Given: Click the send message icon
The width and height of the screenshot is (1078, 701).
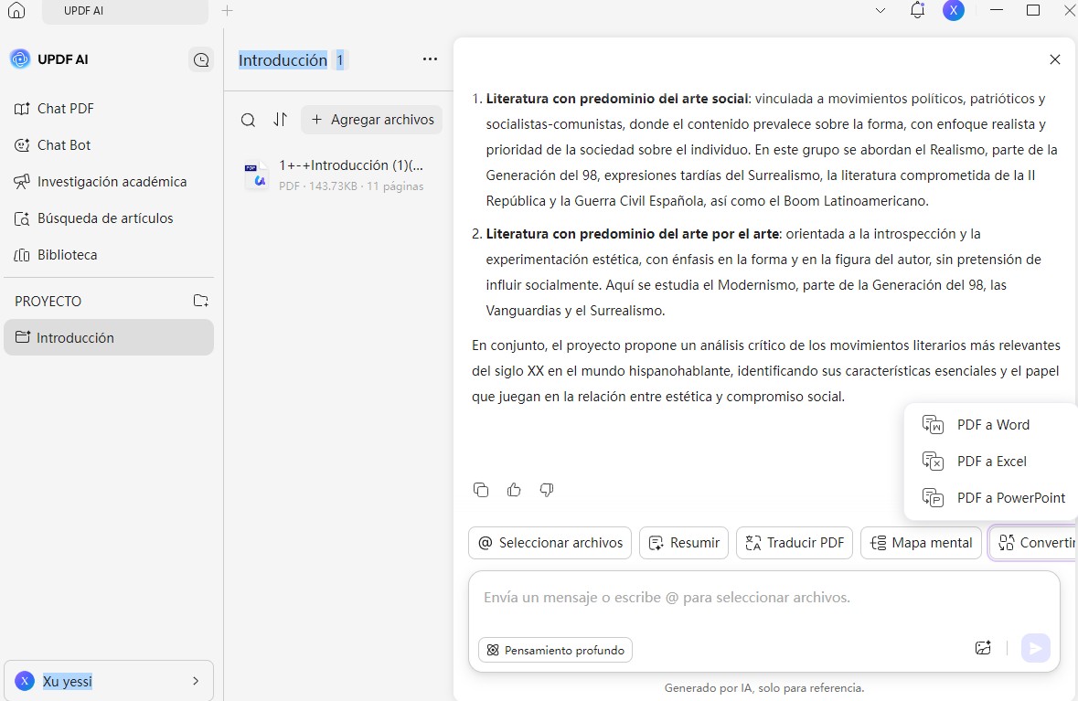Looking at the screenshot, I should point(1036,647).
